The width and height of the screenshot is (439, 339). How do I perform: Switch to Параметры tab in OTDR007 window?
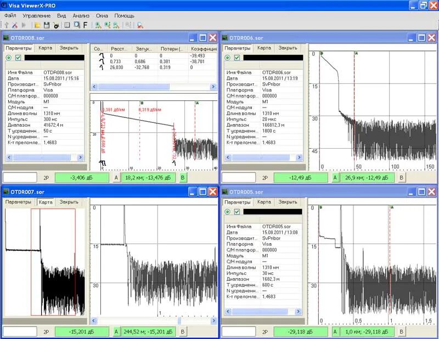click(19, 202)
